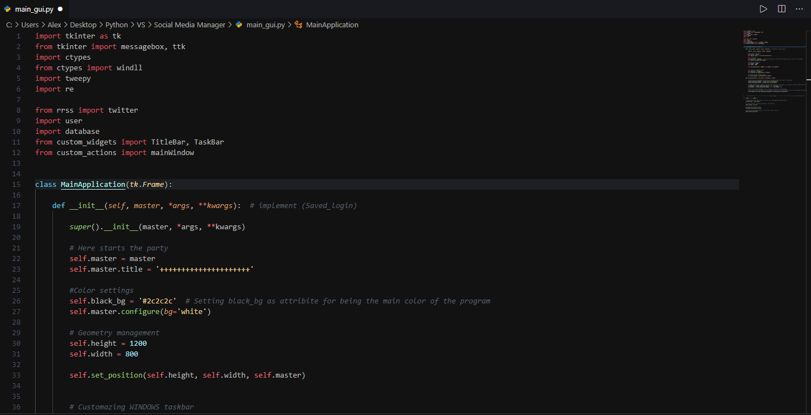Click the '#Color settings' comment
Viewport: 811px width, 415px height.
pos(102,291)
